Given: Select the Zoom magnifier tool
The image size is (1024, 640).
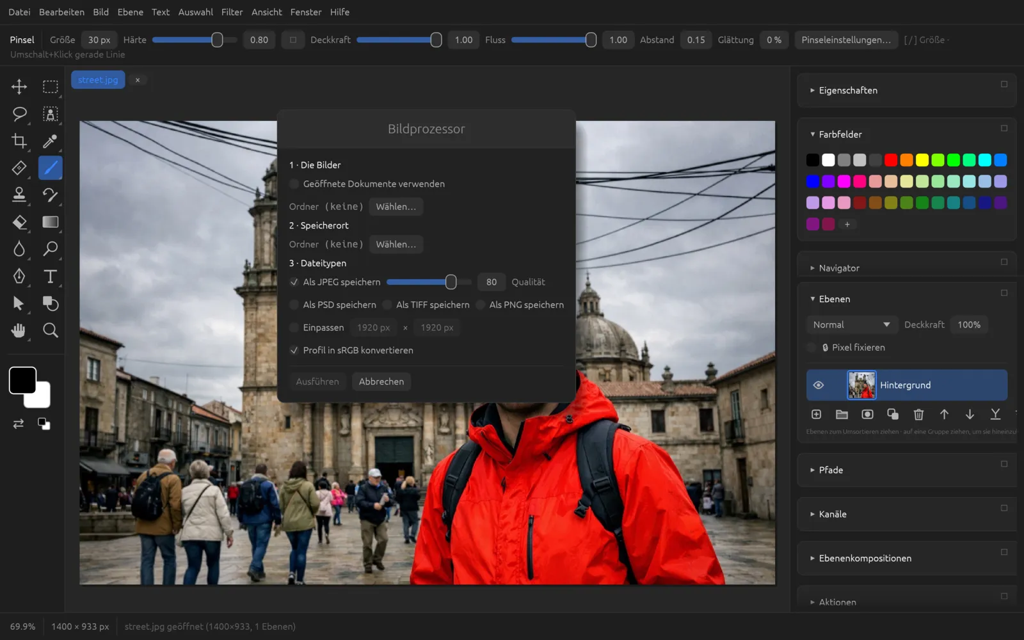Looking at the screenshot, I should click(50, 330).
